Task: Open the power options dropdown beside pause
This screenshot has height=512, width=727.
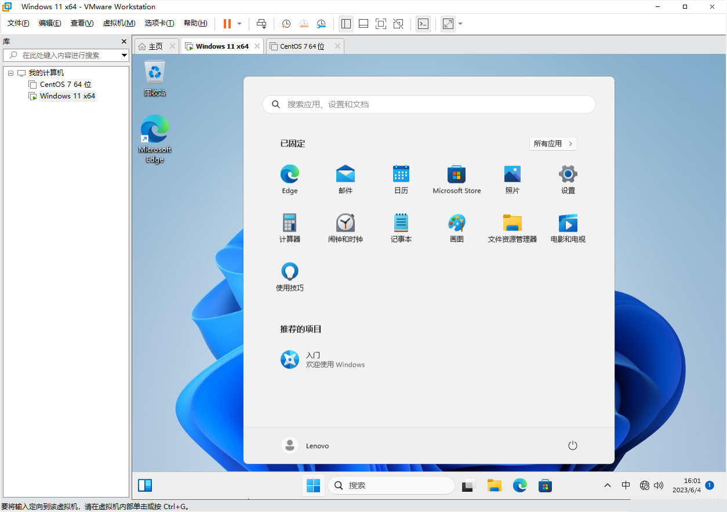Action: coord(239,24)
